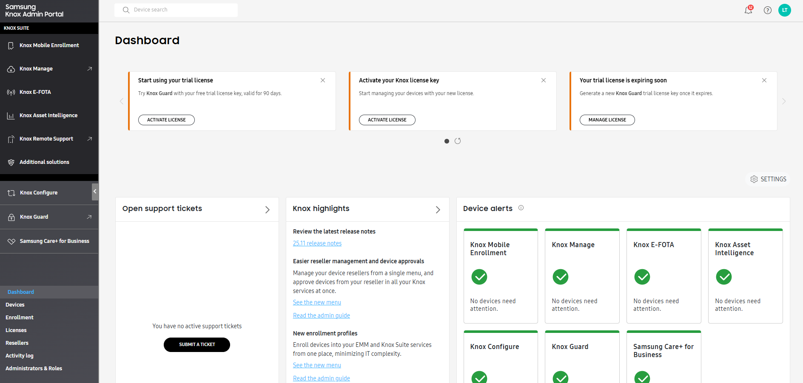Click the Settings gear icon

[x=754, y=179]
